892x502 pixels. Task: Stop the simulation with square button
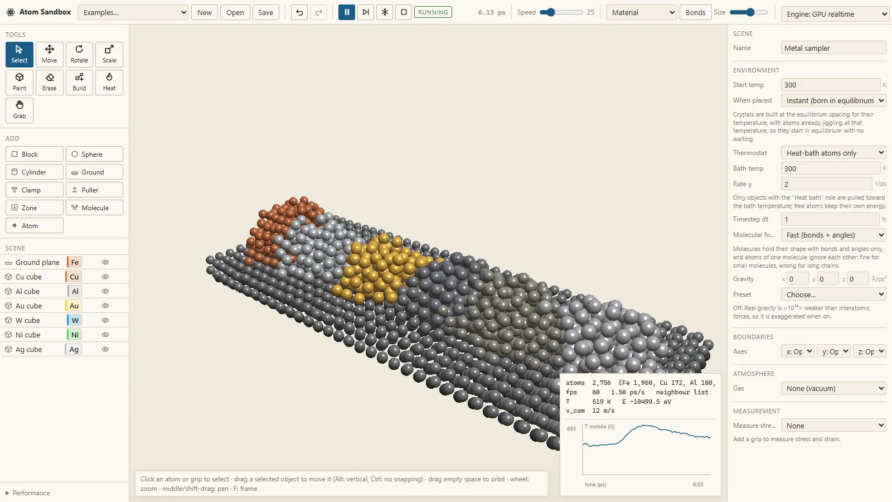pos(404,12)
